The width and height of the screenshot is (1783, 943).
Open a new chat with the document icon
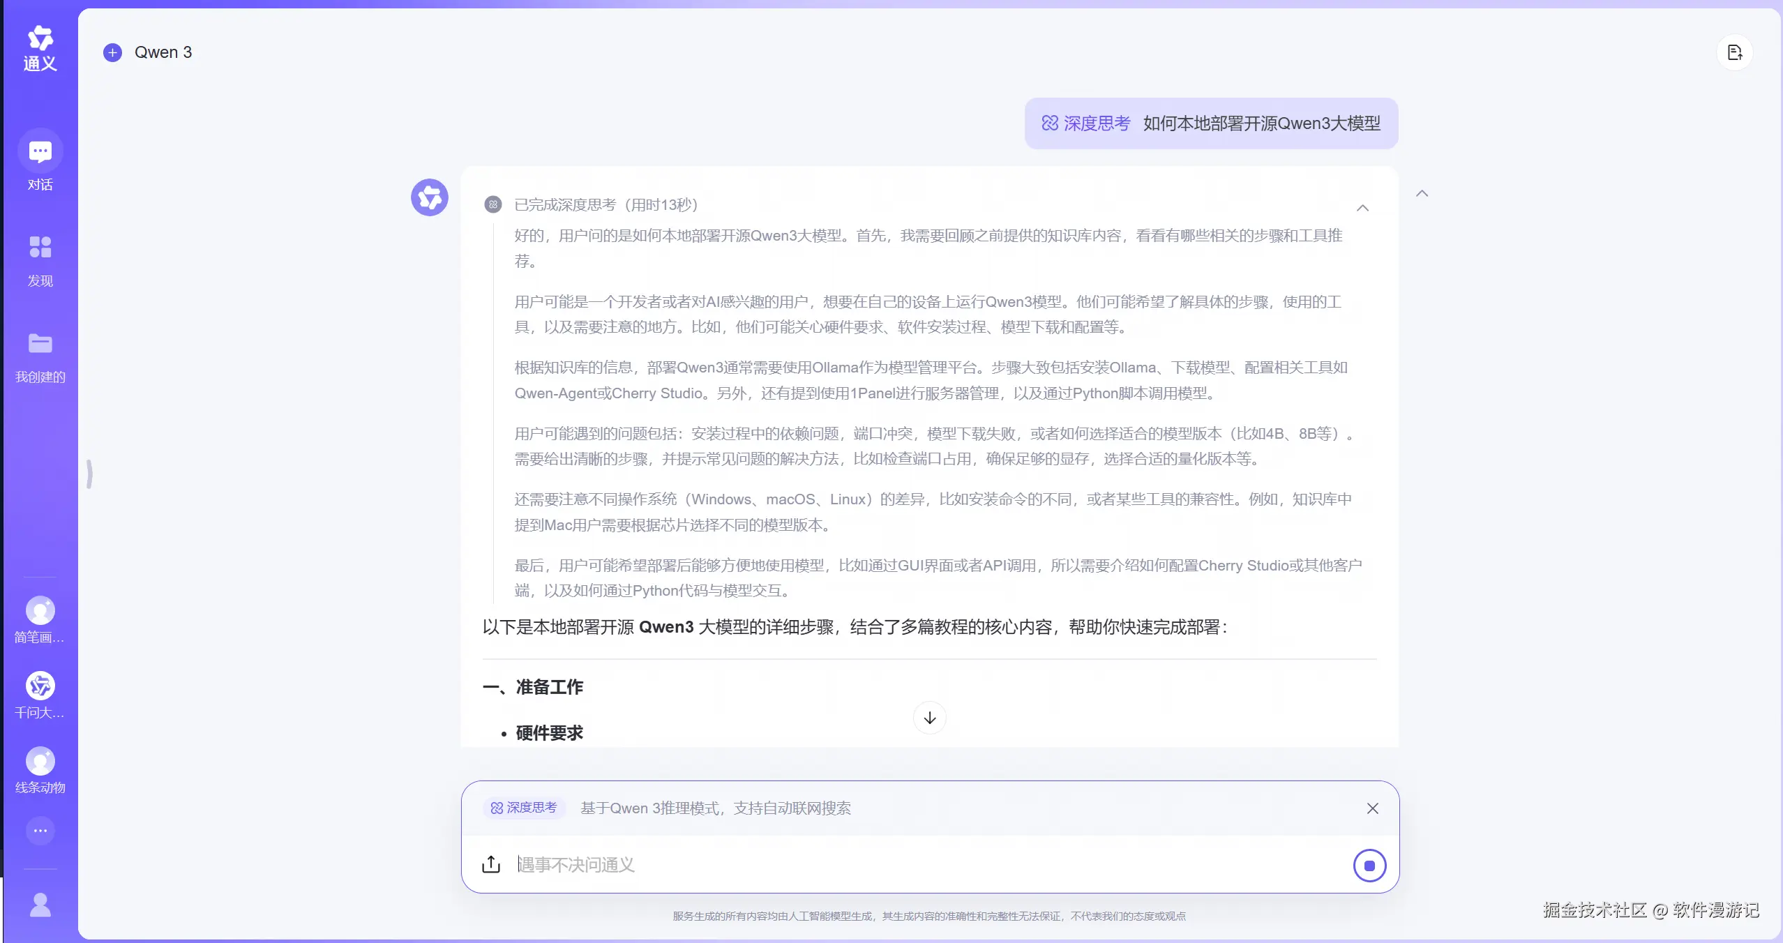point(1735,52)
